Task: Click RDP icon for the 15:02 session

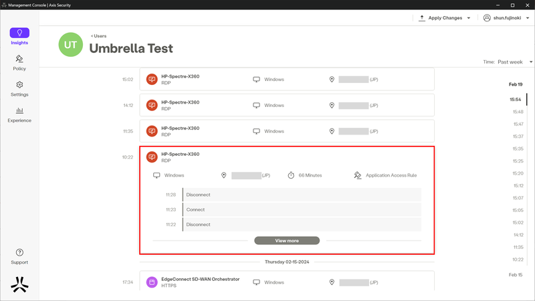Action: (x=152, y=79)
